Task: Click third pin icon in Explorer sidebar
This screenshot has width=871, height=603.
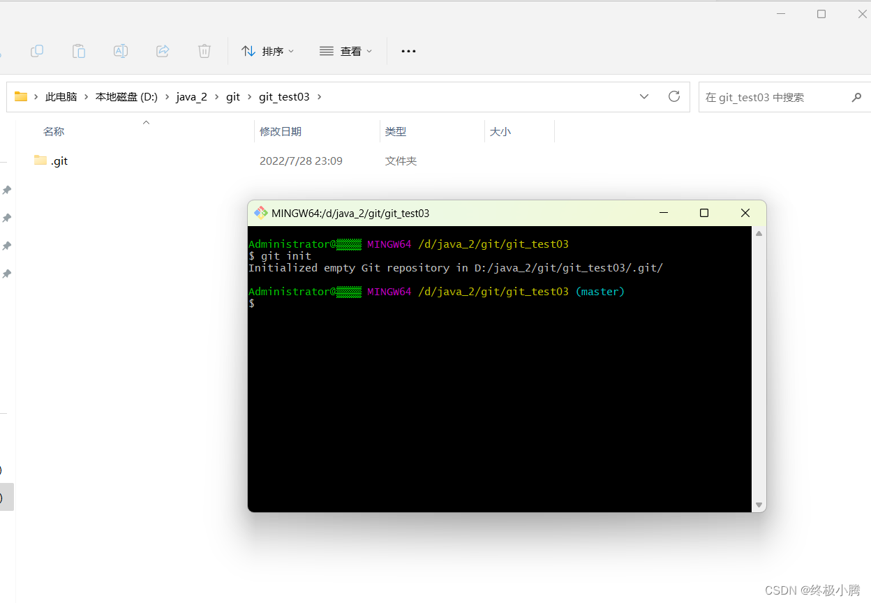Action: [6, 246]
